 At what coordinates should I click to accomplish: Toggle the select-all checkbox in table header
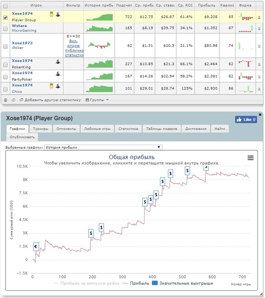click(6, 6)
